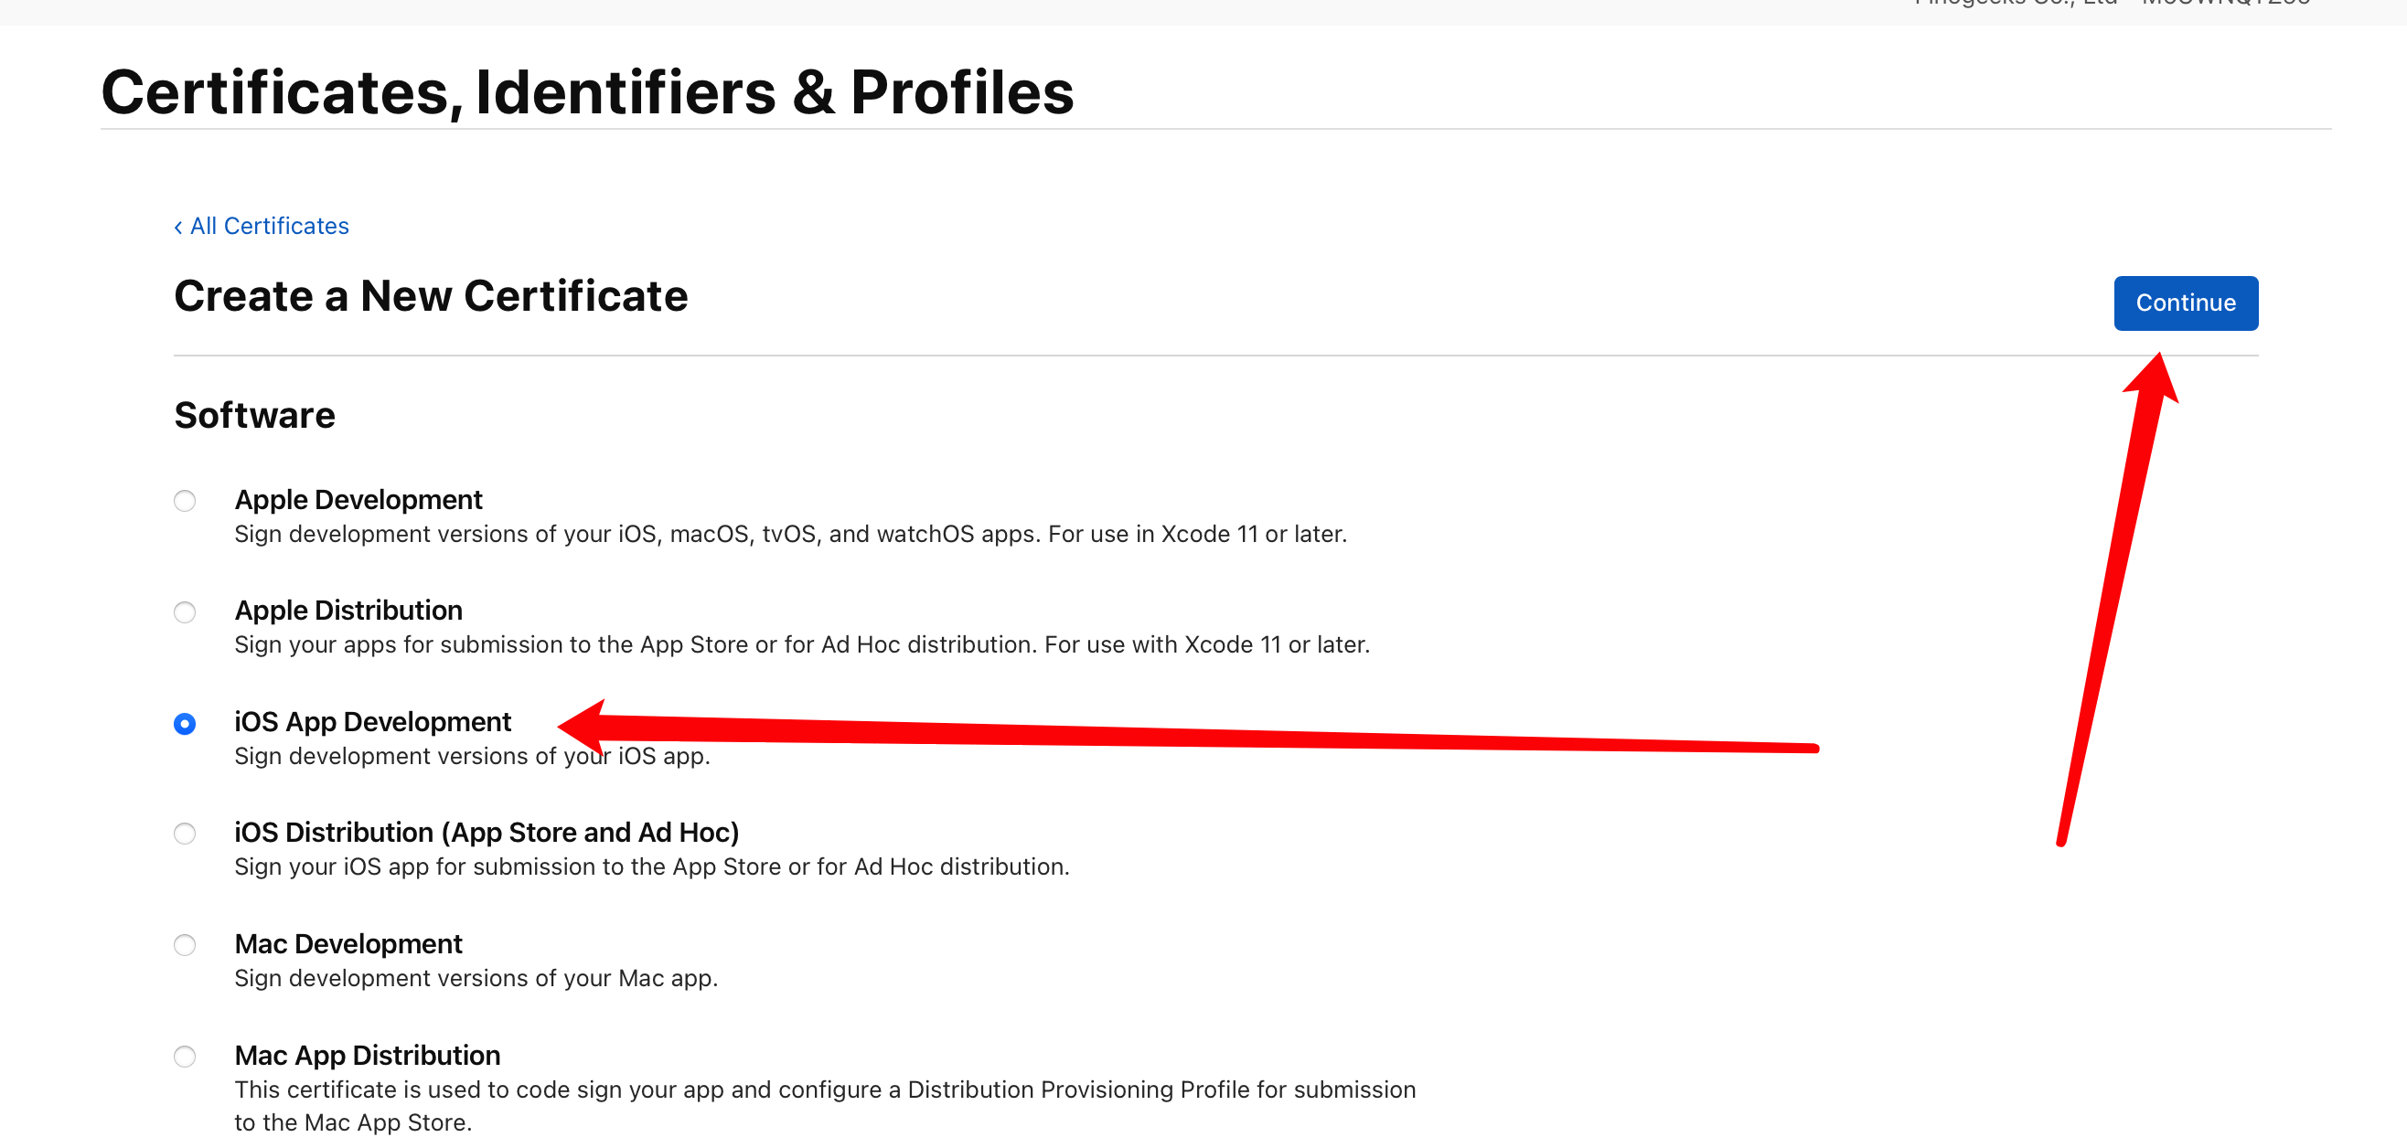The image size is (2407, 1148).
Task: Click the iOS App Development title text
Action: [372, 722]
